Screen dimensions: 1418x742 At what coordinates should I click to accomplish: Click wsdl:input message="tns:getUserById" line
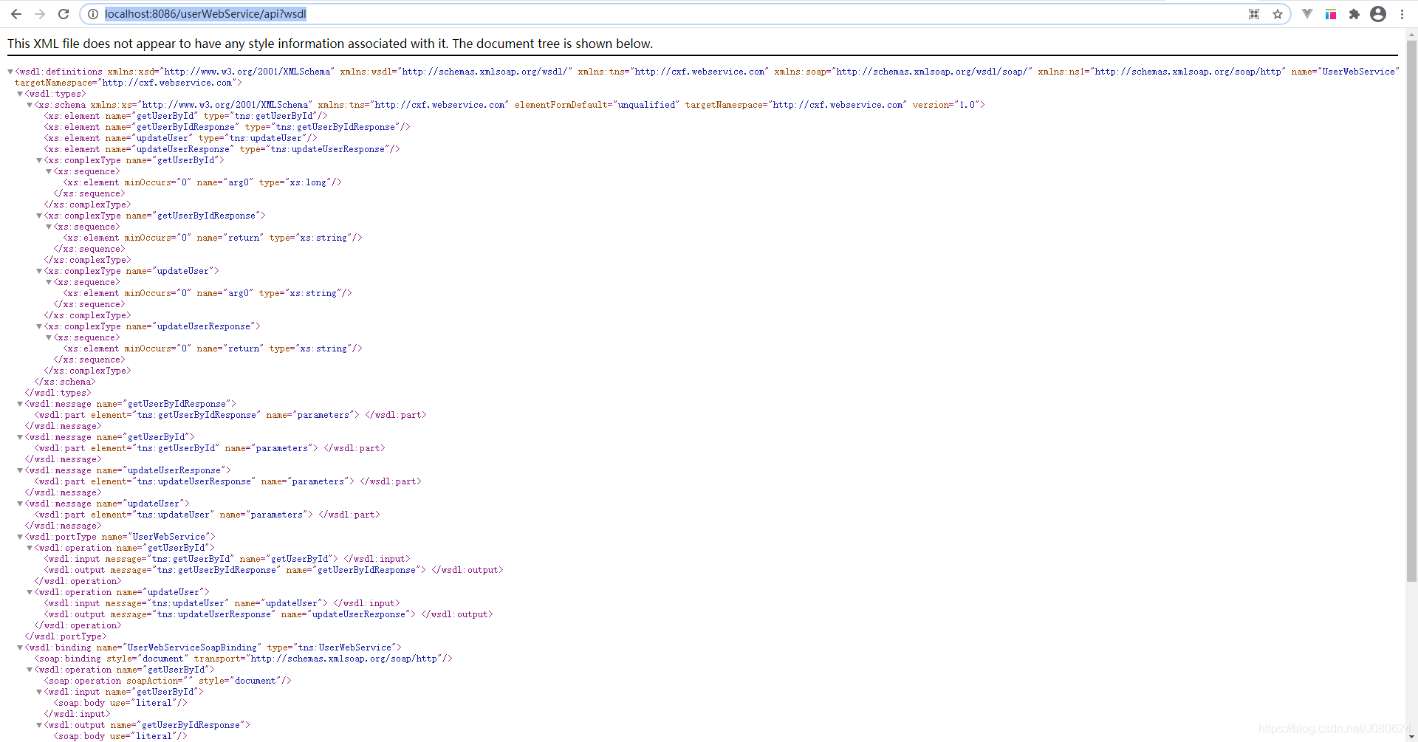tap(227, 559)
